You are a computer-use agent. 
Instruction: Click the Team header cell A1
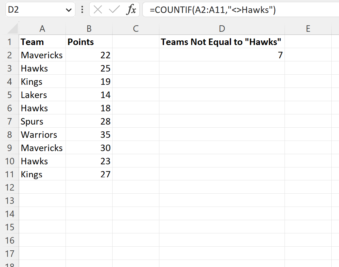pyautogui.click(x=42, y=42)
